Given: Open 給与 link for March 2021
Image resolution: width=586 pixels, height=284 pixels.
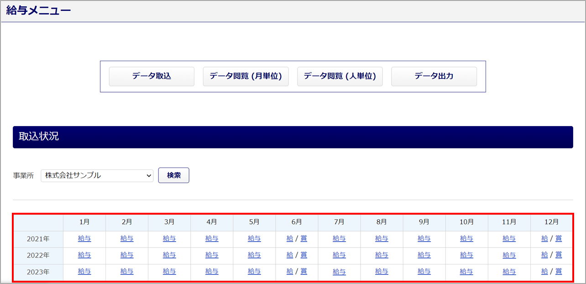Looking at the screenshot, I should [169, 238].
